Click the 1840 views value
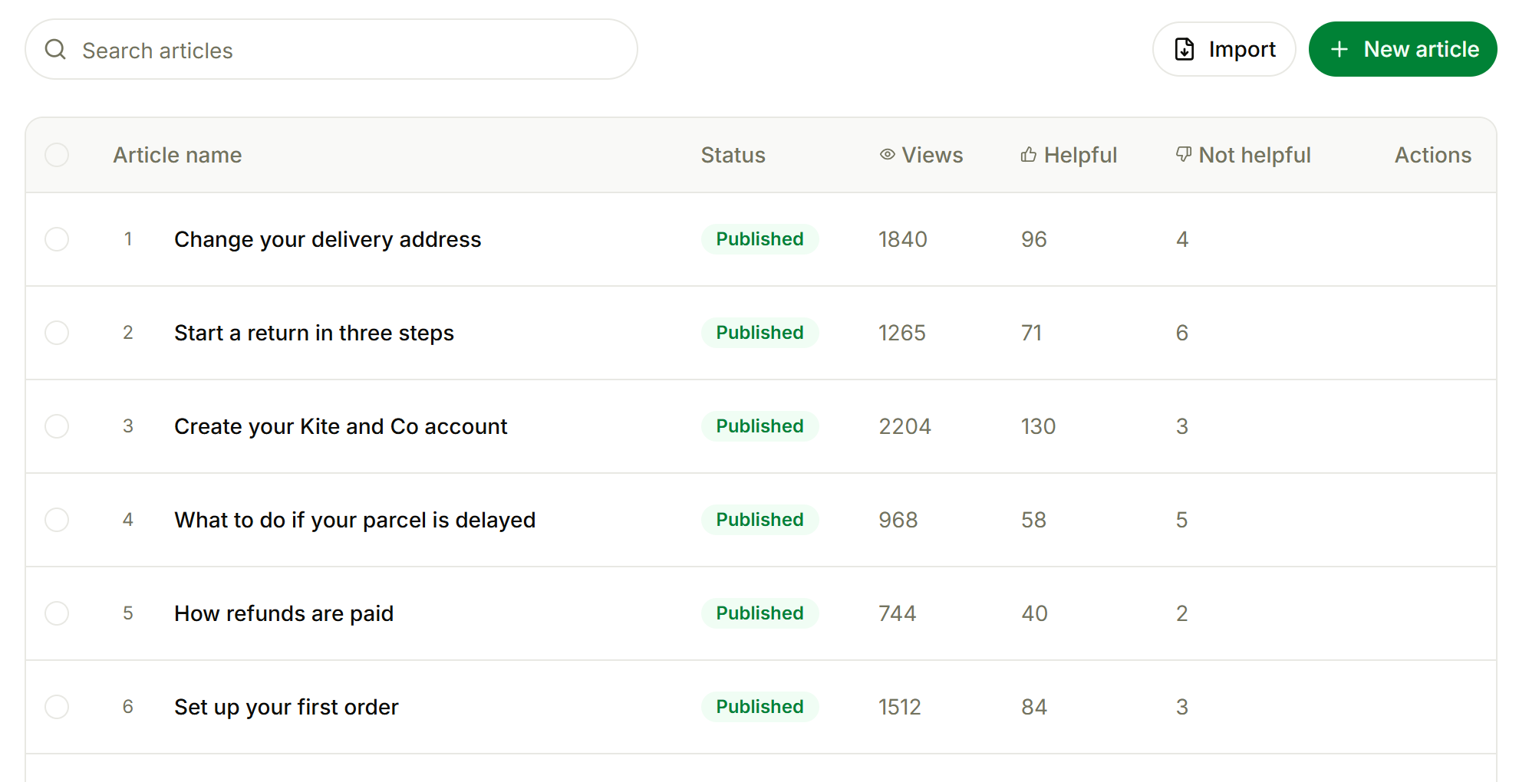This screenshot has height=782, width=1519. pos(903,239)
